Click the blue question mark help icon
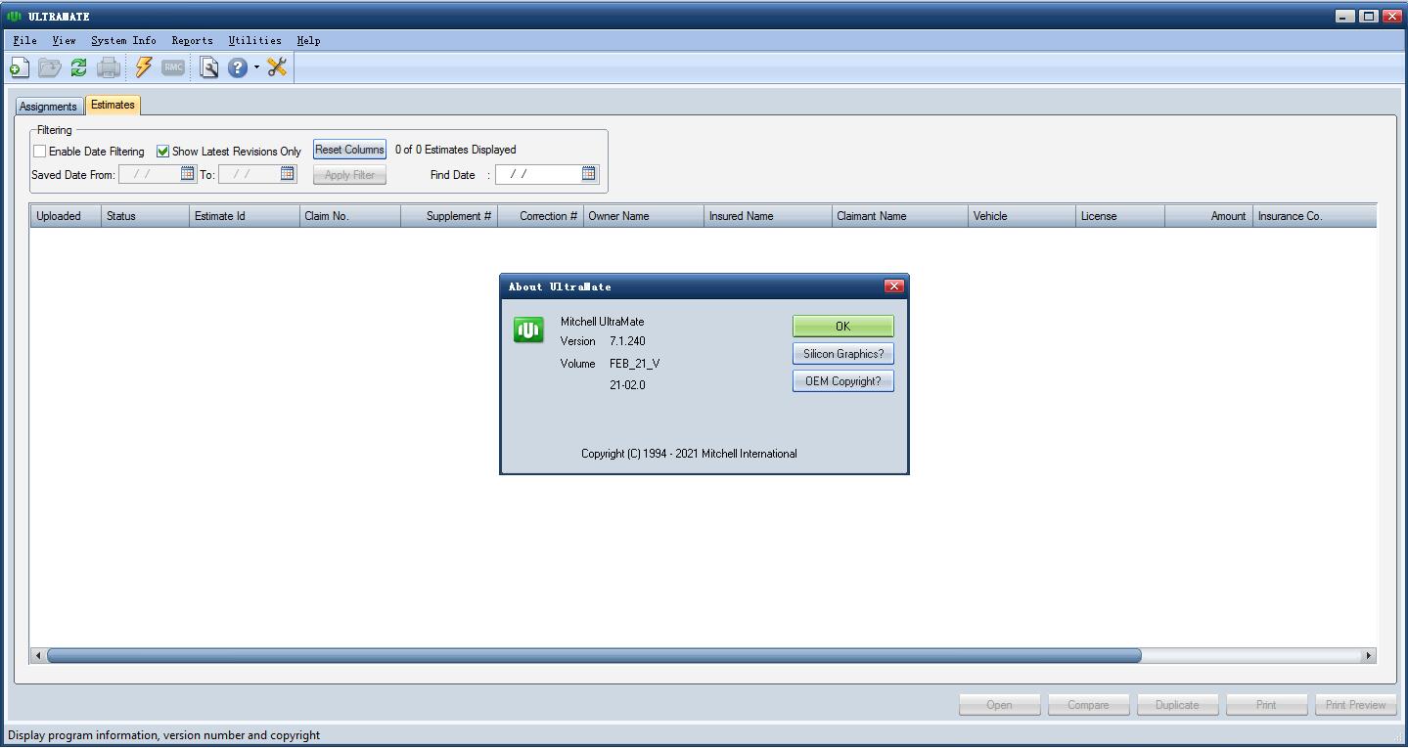1408x748 pixels. (238, 67)
